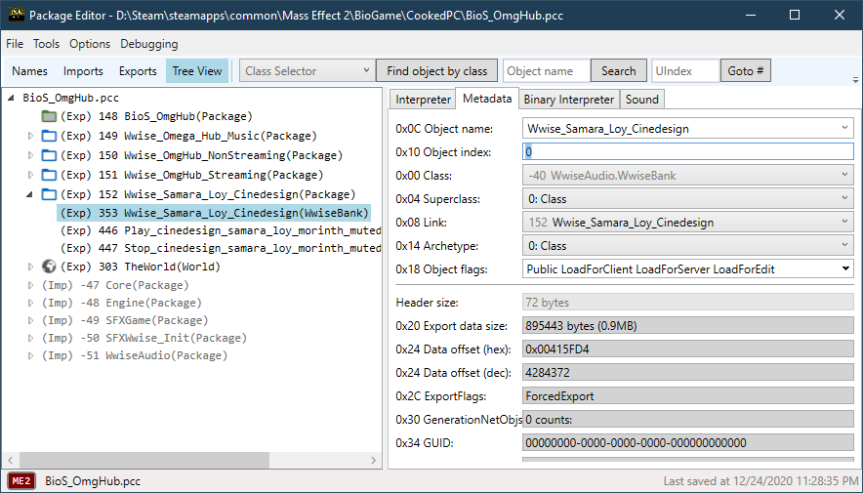Select the Metadata tab

pyautogui.click(x=487, y=99)
